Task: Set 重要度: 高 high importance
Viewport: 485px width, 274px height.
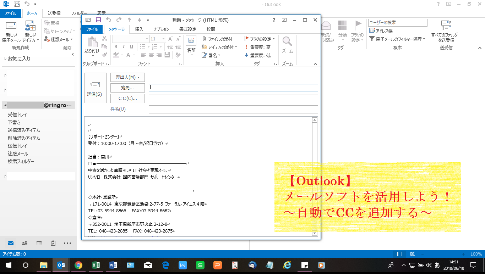Action: pos(257,47)
